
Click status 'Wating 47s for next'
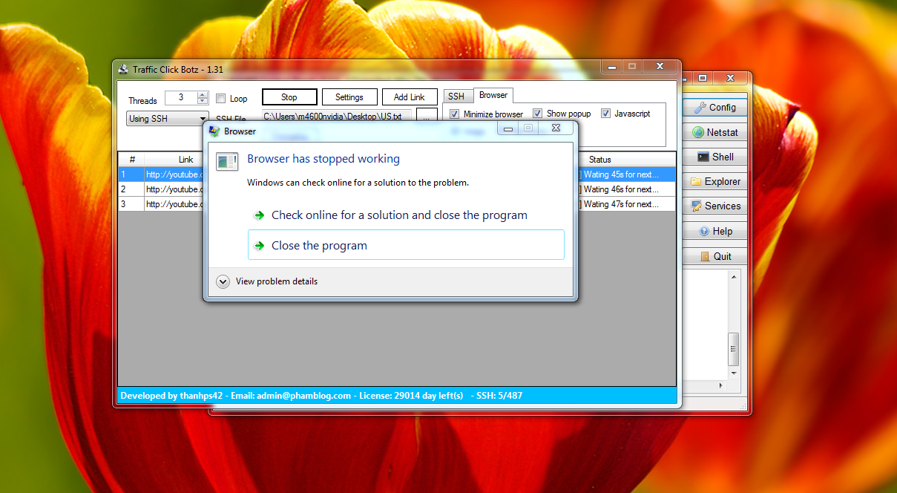[621, 204]
